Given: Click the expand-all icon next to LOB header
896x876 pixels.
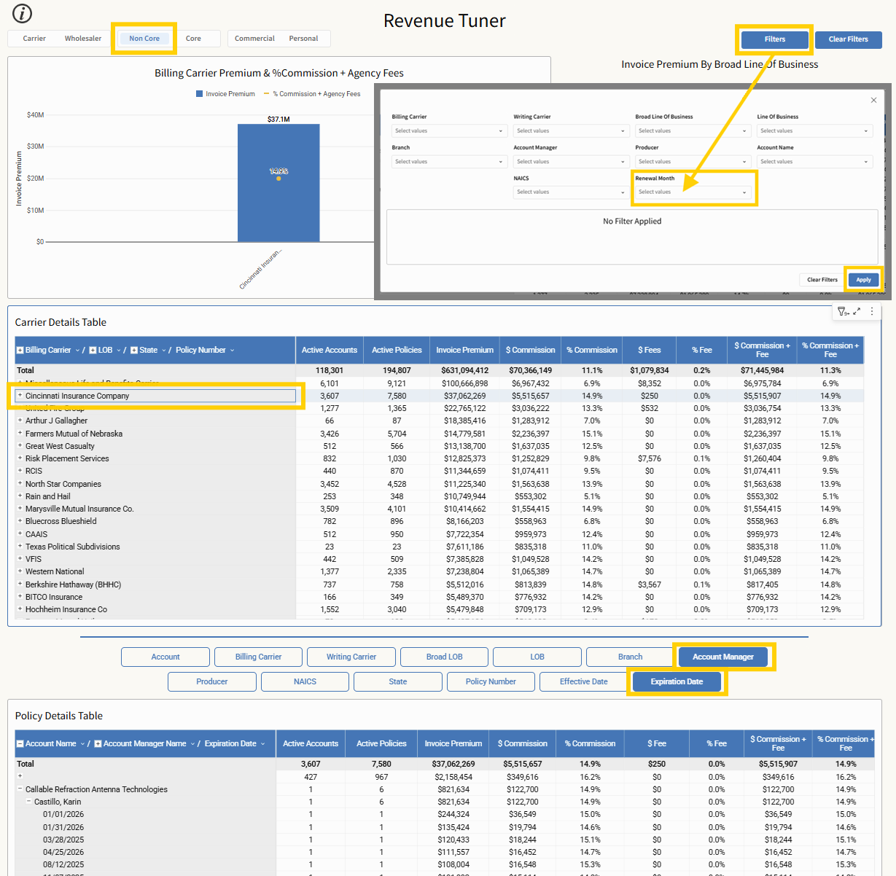Looking at the screenshot, I should click(x=93, y=351).
